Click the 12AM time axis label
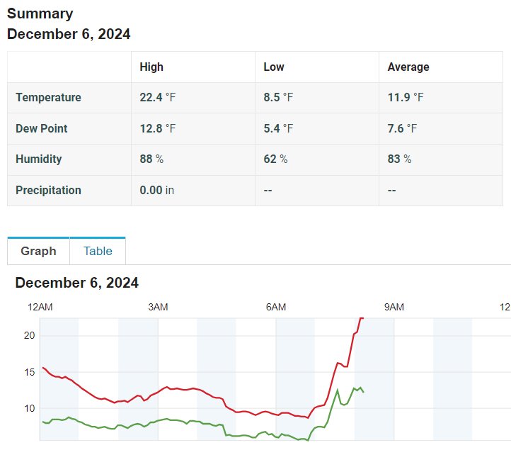Screen dimensions: 511x450 (x=40, y=307)
